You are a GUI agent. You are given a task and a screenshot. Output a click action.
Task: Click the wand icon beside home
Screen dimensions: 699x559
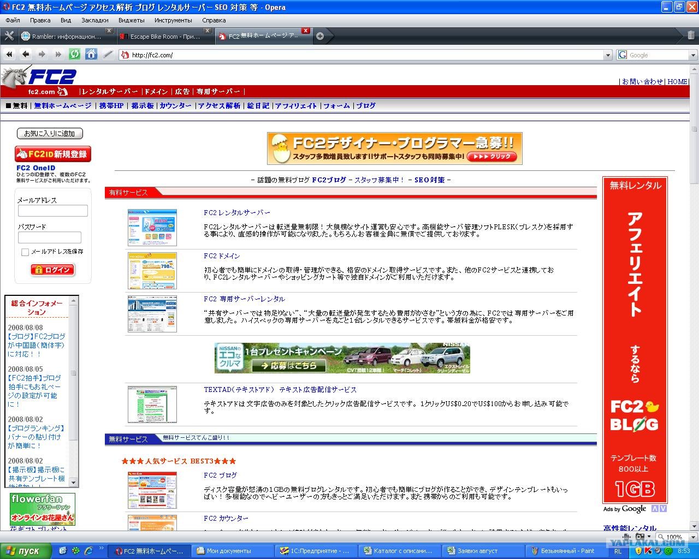click(x=108, y=54)
